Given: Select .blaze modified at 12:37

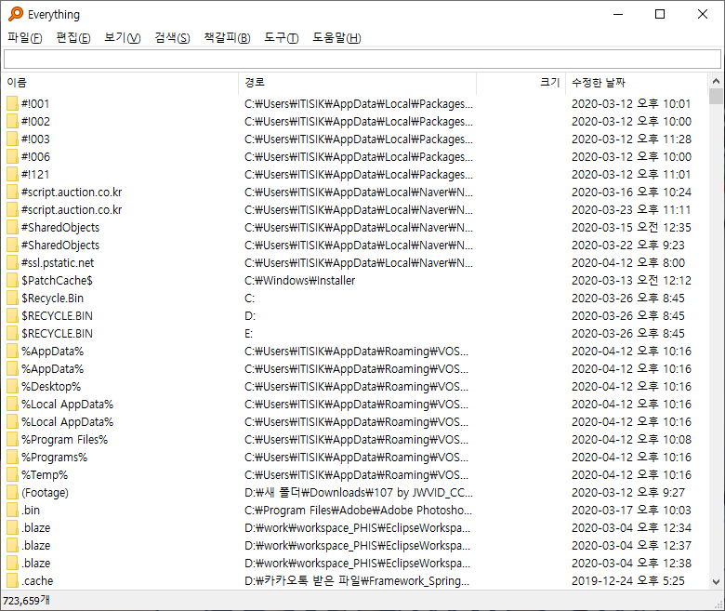Looking at the screenshot, I should [35, 545].
